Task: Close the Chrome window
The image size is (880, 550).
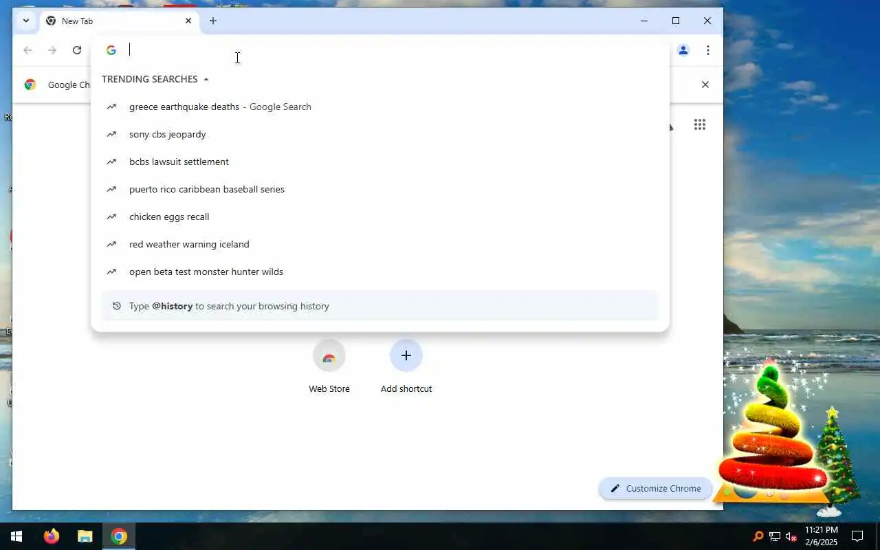Action: pyautogui.click(x=707, y=21)
